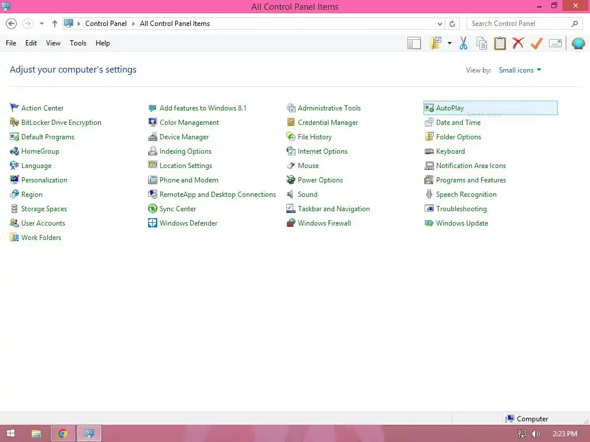The width and height of the screenshot is (590, 442).
Task: Open the View by Small icons dropdown
Action: point(520,70)
